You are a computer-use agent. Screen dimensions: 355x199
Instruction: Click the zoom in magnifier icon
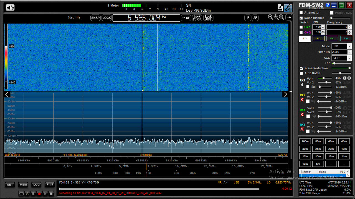coord(276,17)
